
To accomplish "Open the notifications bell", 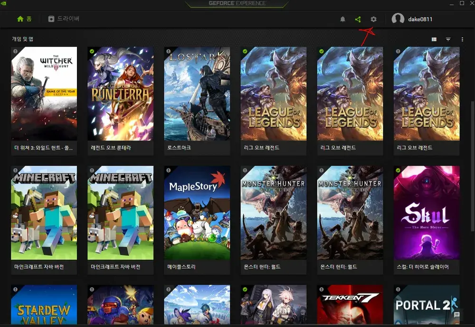I will [342, 19].
